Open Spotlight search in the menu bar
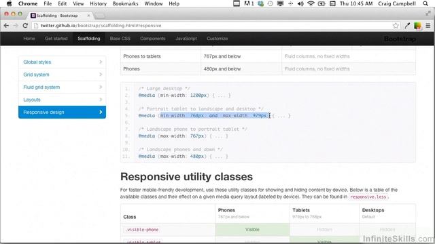Screen dimensions: 435x244 [x=425, y=3]
